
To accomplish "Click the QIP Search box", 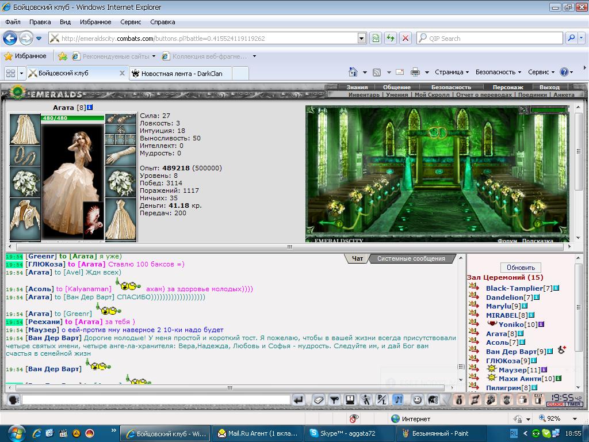I will [x=490, y=38].
